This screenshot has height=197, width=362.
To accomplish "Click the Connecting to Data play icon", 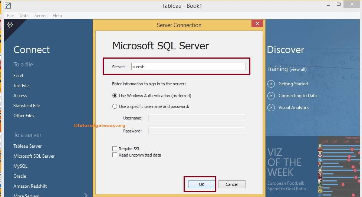I will 271,96.
